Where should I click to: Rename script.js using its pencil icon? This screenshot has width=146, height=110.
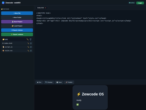click(x=28, y=47)
